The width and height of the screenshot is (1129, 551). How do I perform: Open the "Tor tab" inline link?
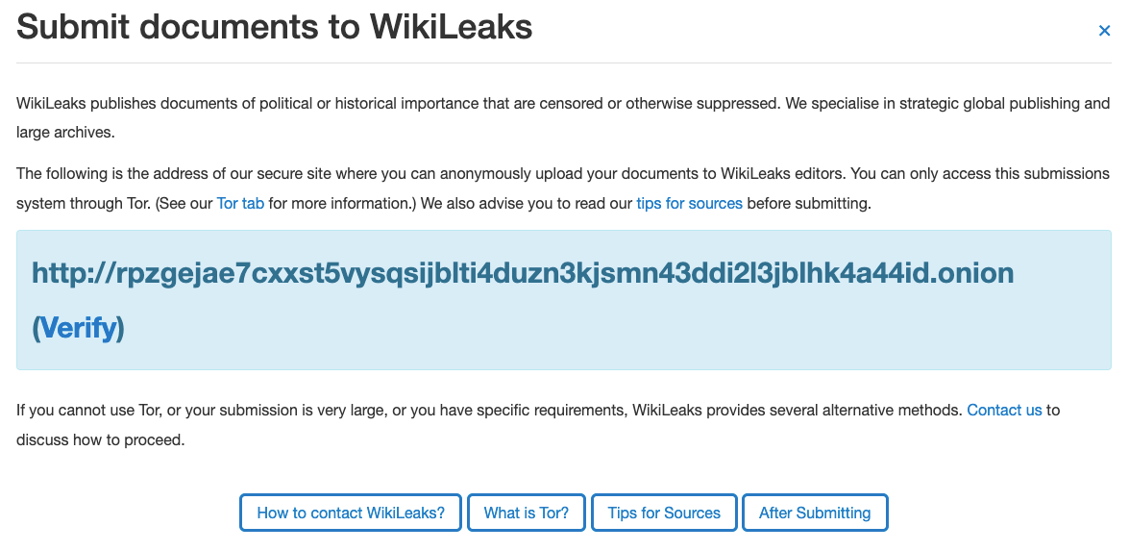(x=240, y=203)
